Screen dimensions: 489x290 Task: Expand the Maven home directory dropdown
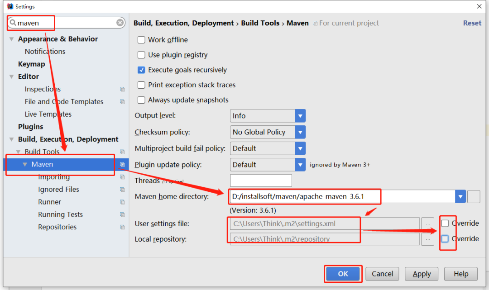point(460,196)
